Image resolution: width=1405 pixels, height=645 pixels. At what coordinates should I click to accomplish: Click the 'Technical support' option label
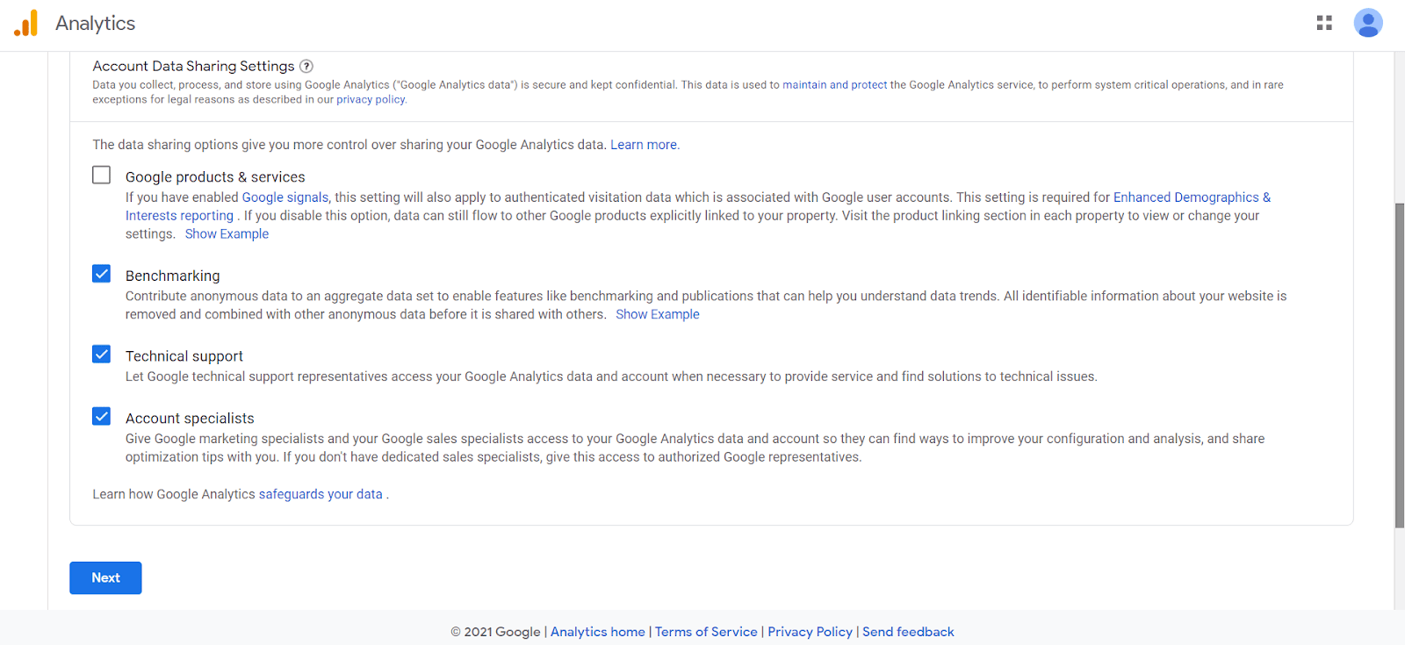184,356
